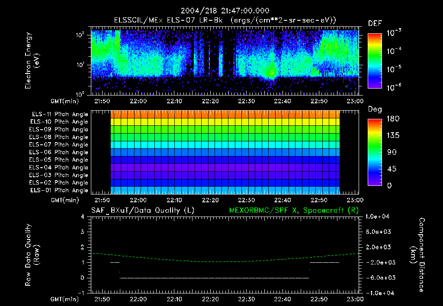This screenshot has height=306, width=443.
Task: Click the DEF color bar legend
Action: [375, 61]
